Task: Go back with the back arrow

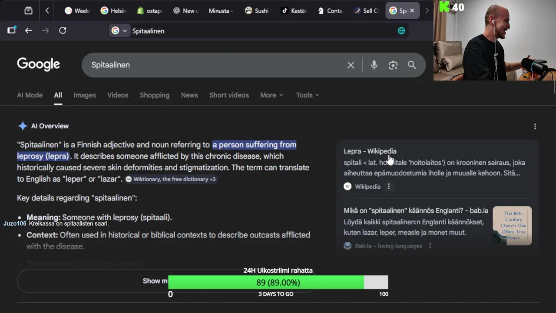Action: click(28, 30)
